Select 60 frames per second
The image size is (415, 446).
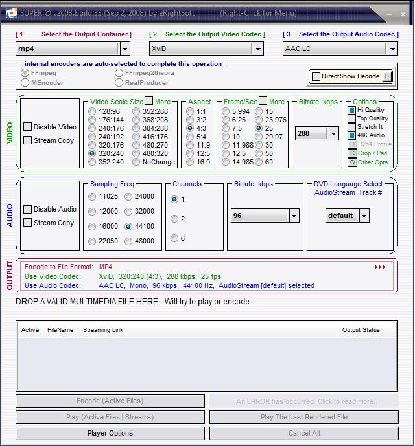259,162
